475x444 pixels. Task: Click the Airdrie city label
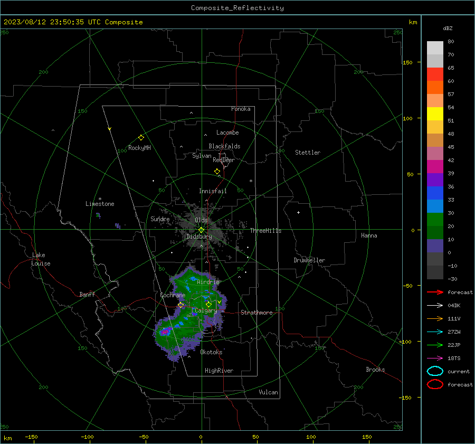208,282
